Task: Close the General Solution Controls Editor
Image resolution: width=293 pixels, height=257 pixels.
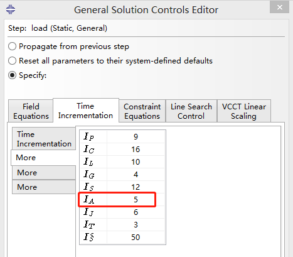Action: [280, 8]
